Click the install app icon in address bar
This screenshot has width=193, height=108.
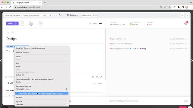[161, 7]
